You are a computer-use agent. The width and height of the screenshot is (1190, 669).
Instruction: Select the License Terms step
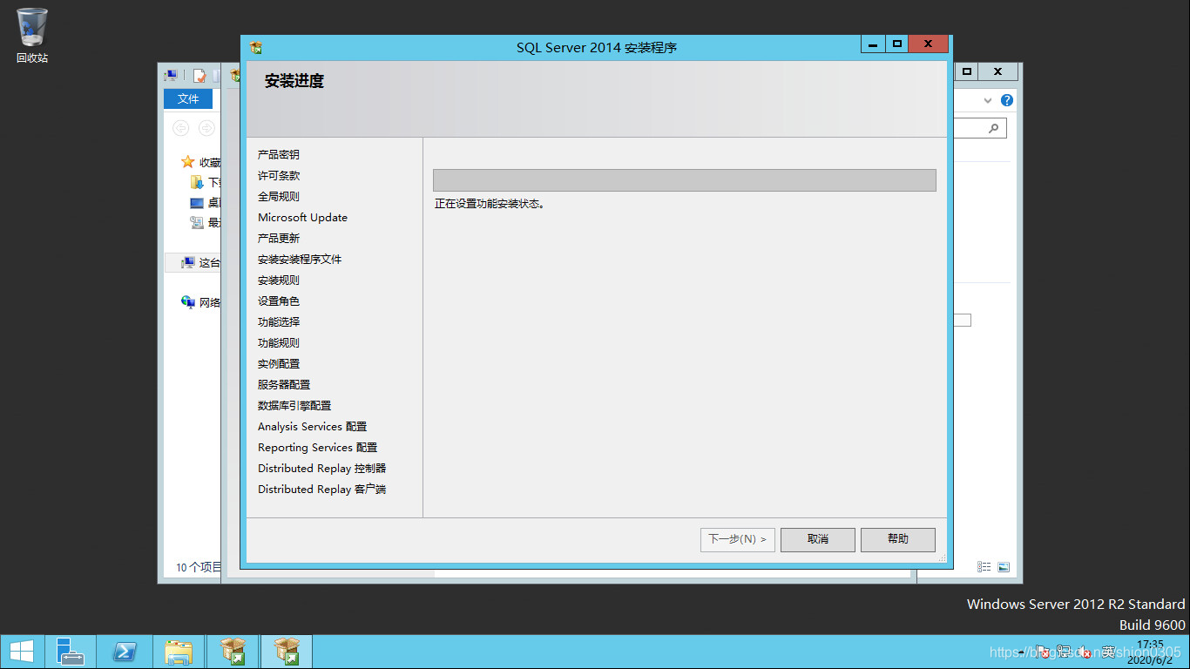279,175
